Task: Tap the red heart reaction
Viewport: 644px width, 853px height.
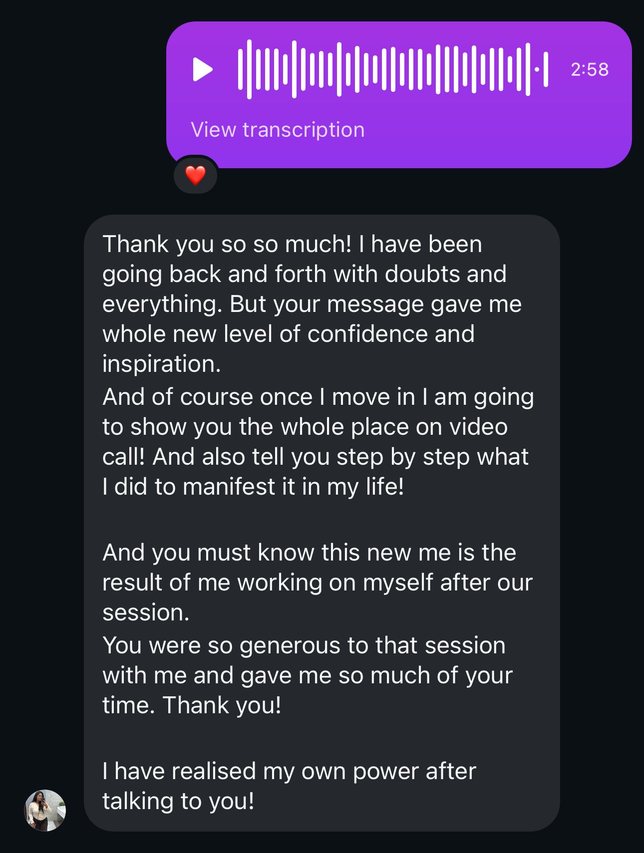Action: click(x=195, y=175)
